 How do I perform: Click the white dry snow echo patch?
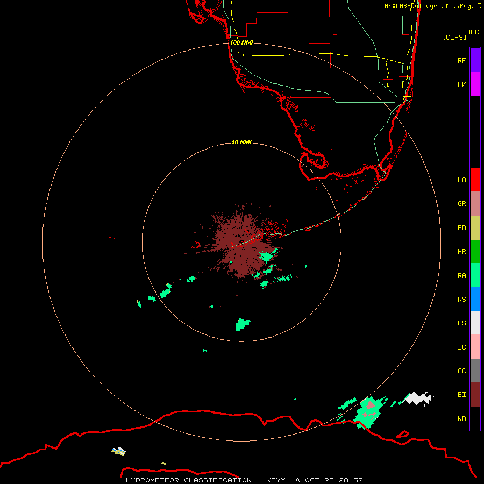(x=417, y=398)
